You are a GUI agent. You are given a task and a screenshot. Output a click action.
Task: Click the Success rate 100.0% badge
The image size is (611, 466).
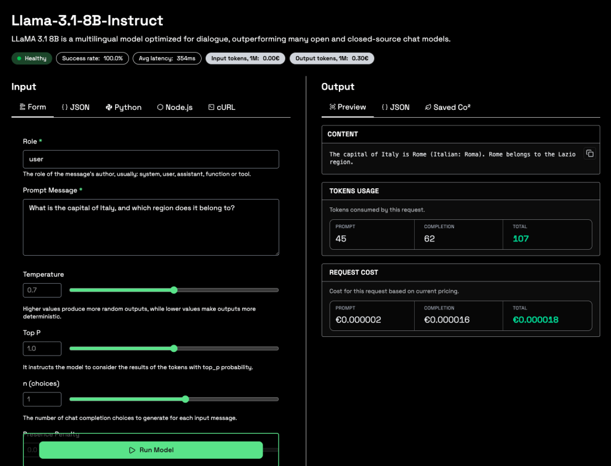click(92, 59)
